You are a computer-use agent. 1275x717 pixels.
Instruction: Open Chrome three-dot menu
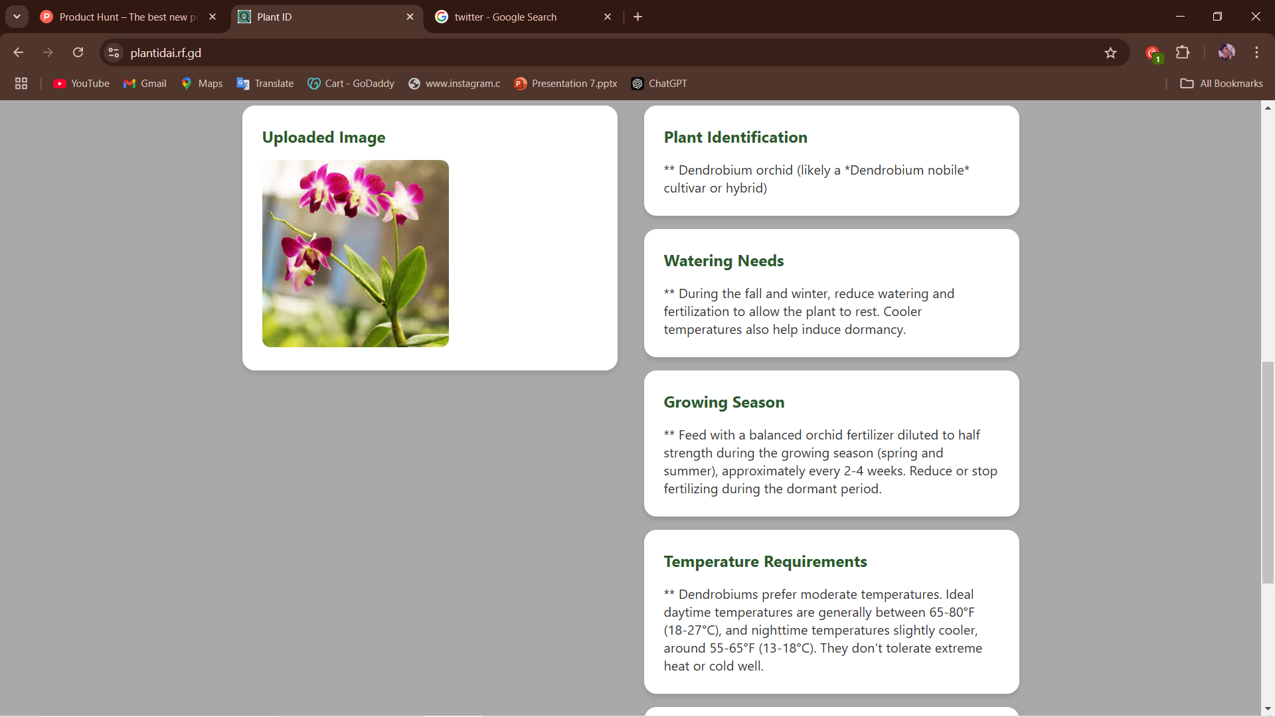click(1256, 52)
